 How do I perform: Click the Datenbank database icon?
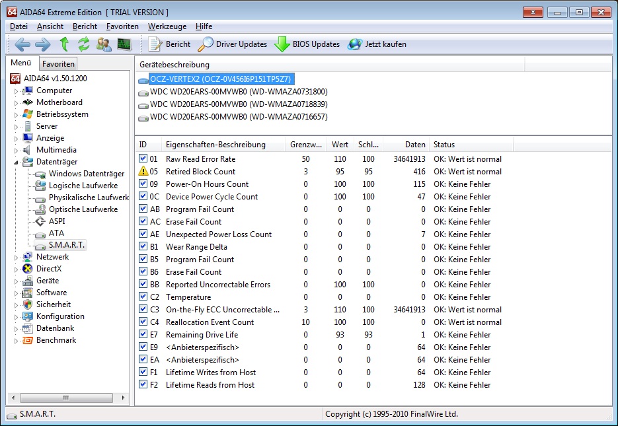[x=28, y=328]
